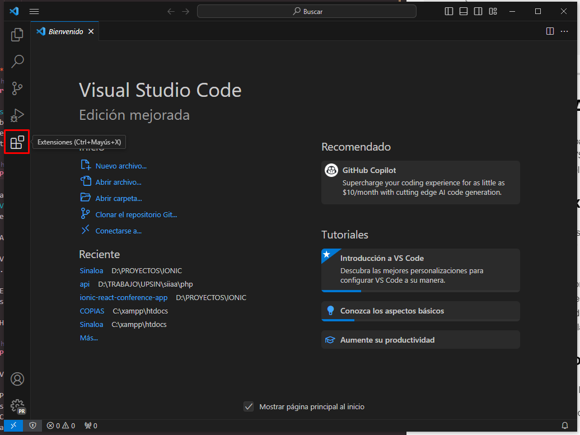Click Conectarse a... link
The height and width of the screenshot is (435, 580).
point(118,231)
